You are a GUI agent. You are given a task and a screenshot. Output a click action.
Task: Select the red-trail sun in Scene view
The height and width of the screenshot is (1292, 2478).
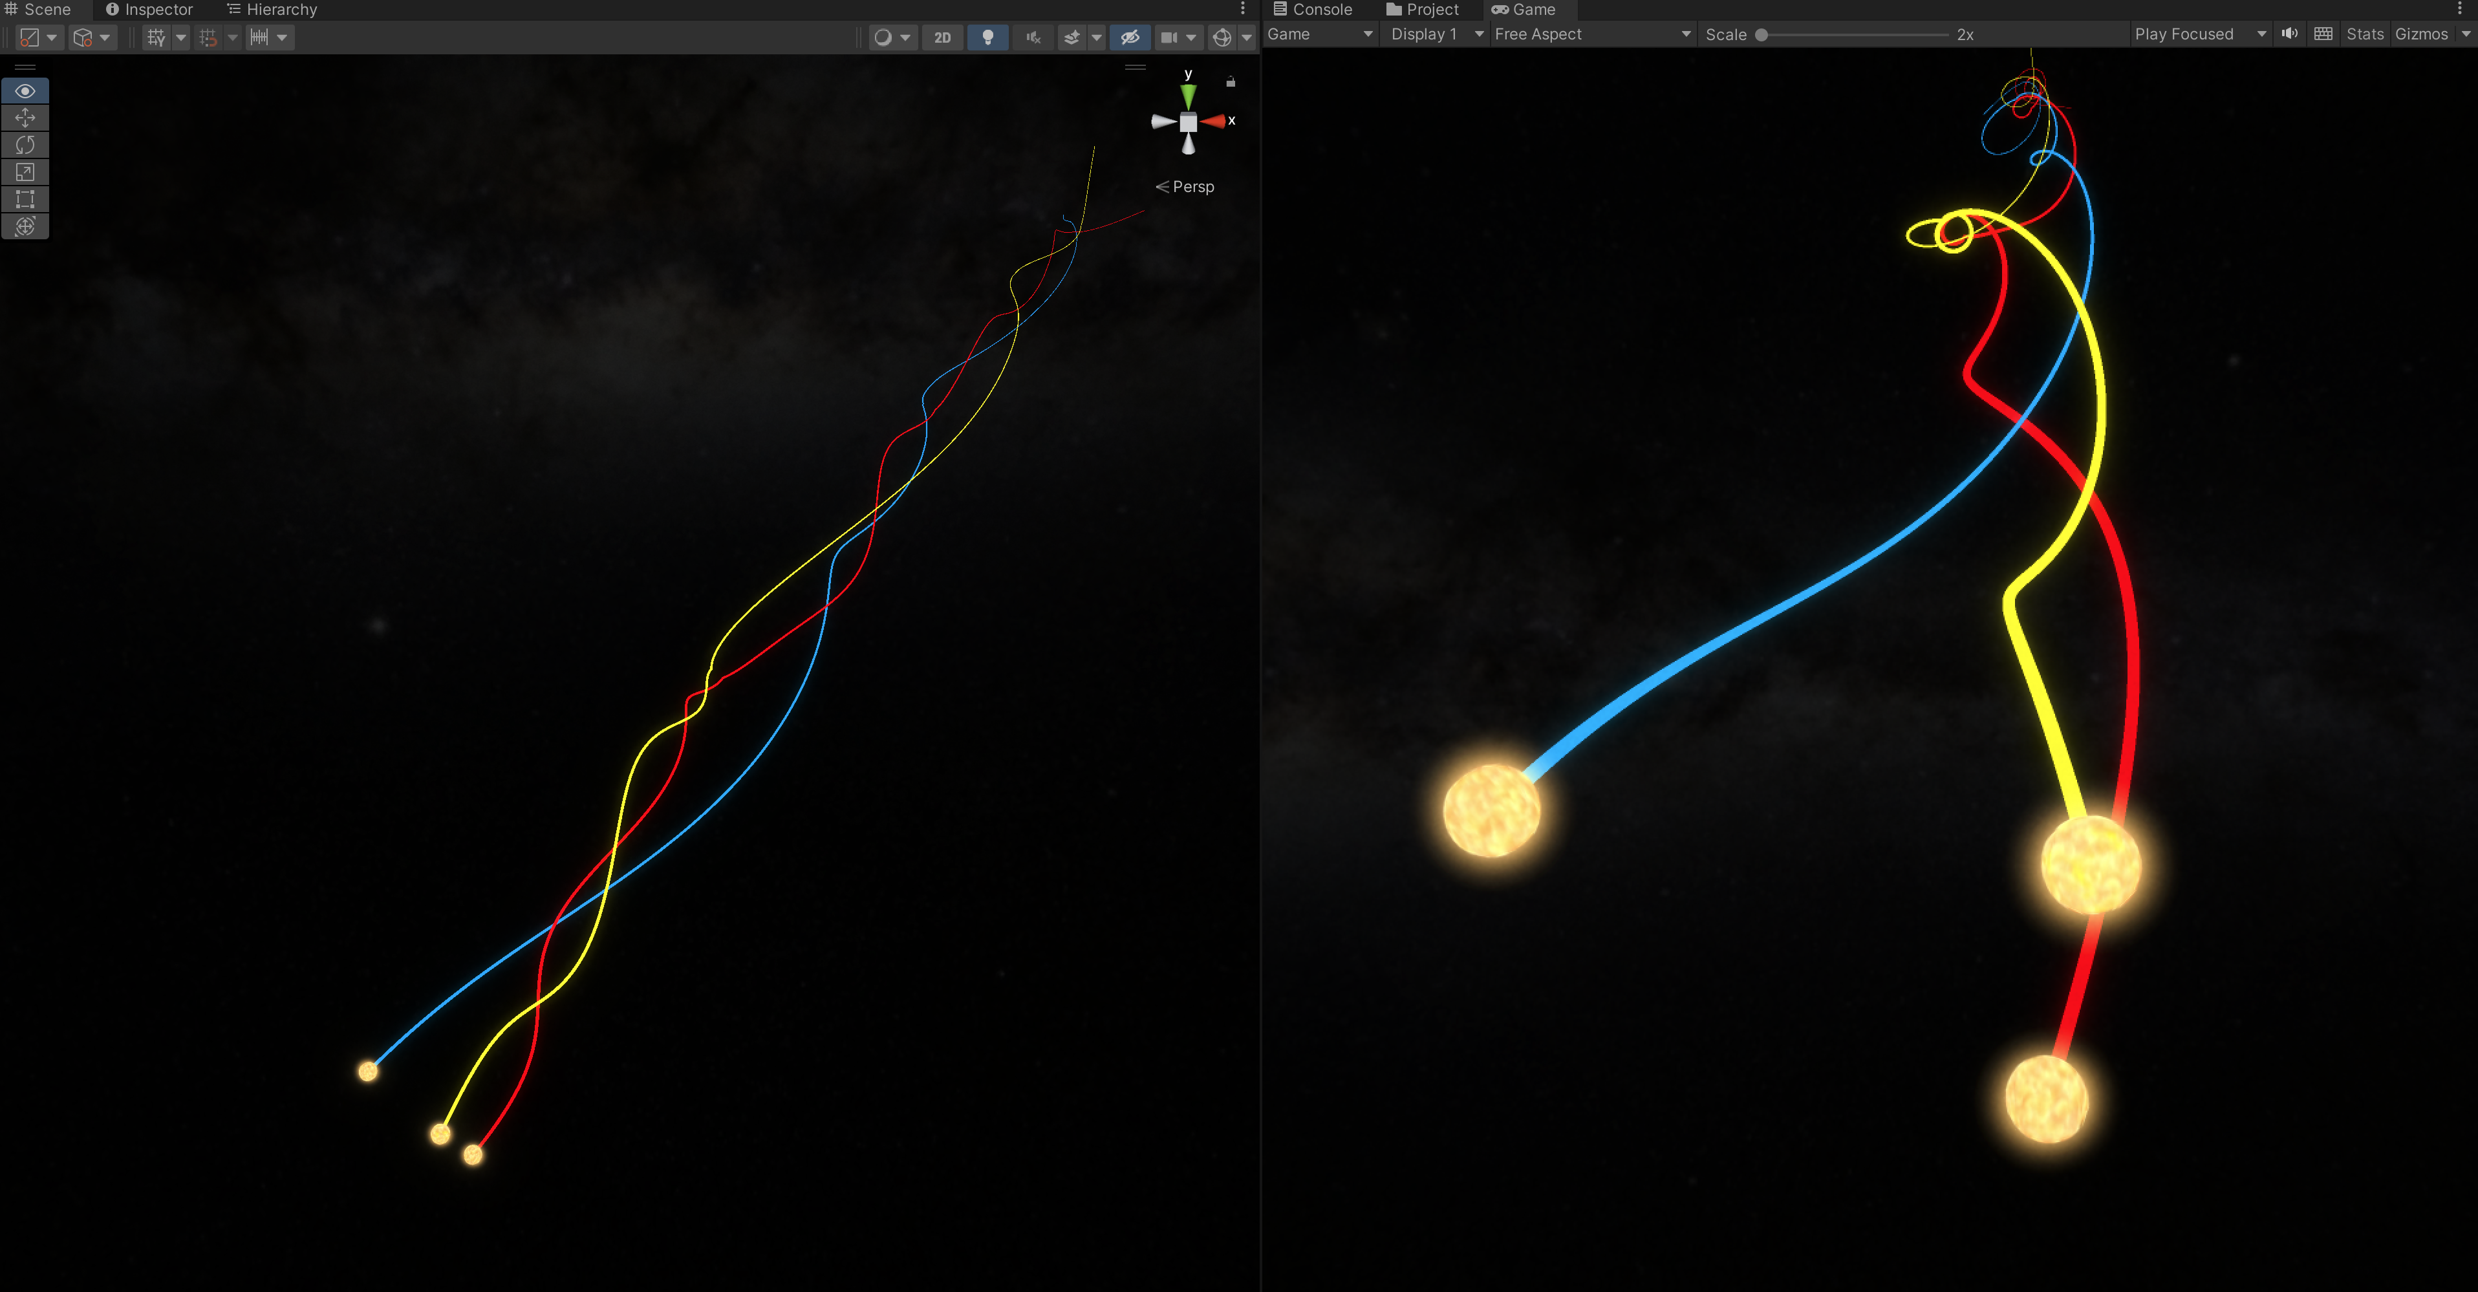[472, 1154]
